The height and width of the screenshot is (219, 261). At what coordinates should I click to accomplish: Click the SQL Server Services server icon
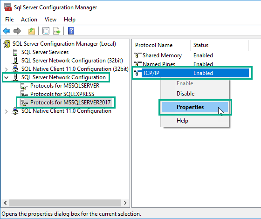point(15,52)
